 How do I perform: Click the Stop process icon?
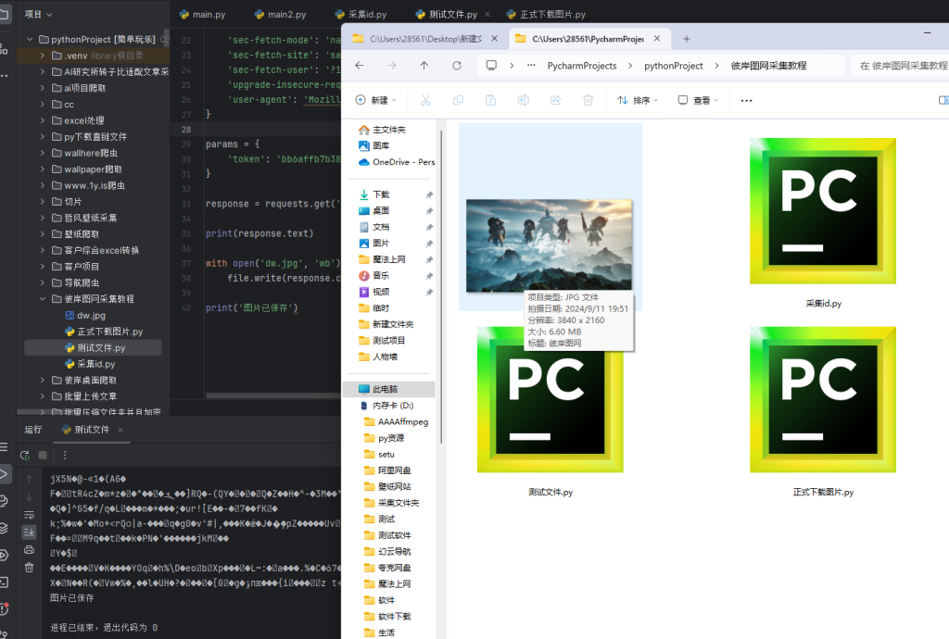point(43,455)
